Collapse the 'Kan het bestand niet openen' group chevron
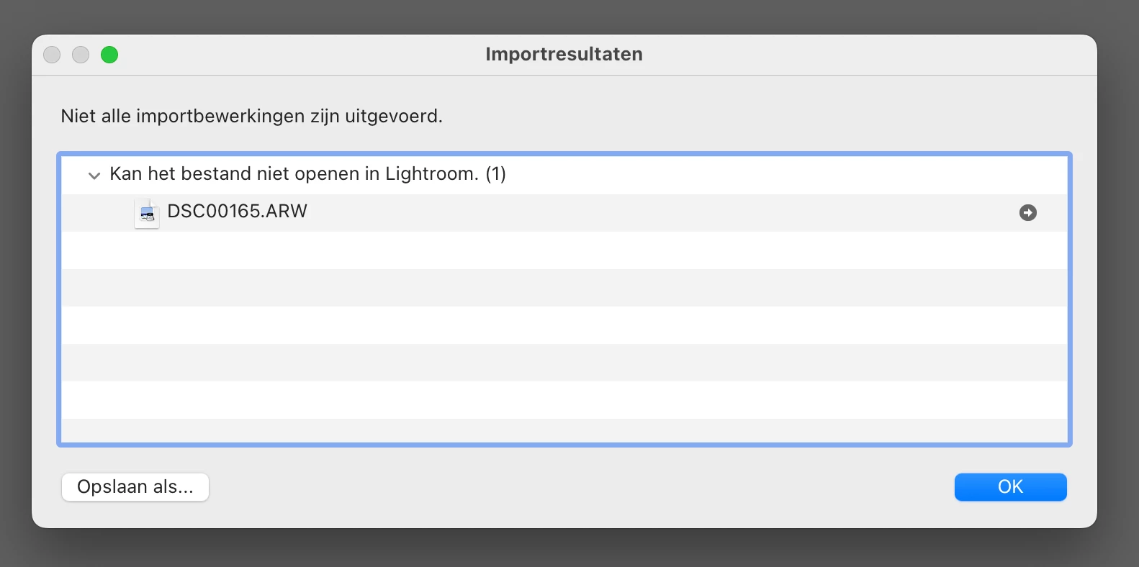1139x567 pixels. (x=94, y=176)
